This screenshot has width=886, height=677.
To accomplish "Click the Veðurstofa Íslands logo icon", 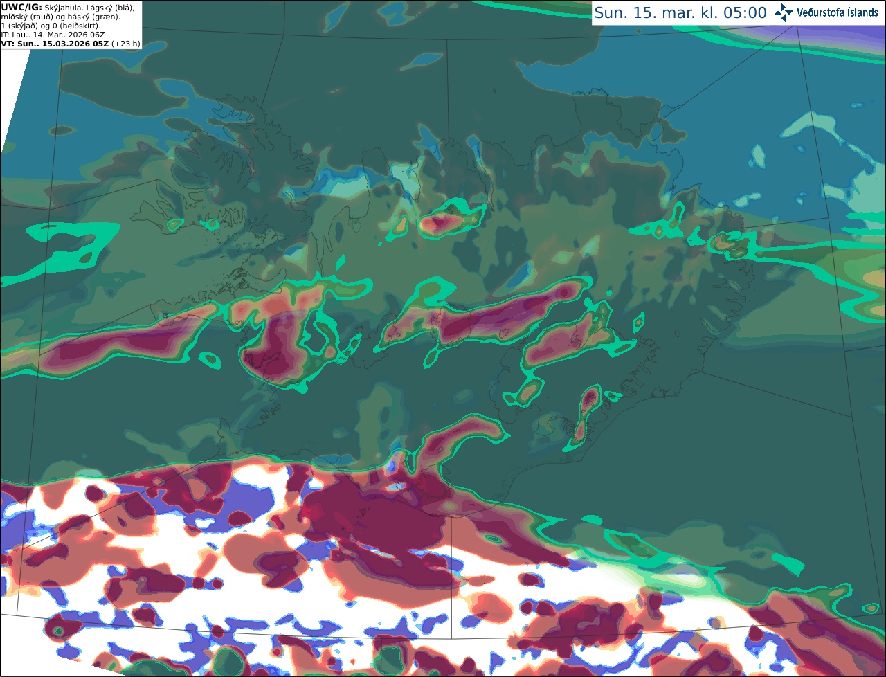I will point(784,12).
